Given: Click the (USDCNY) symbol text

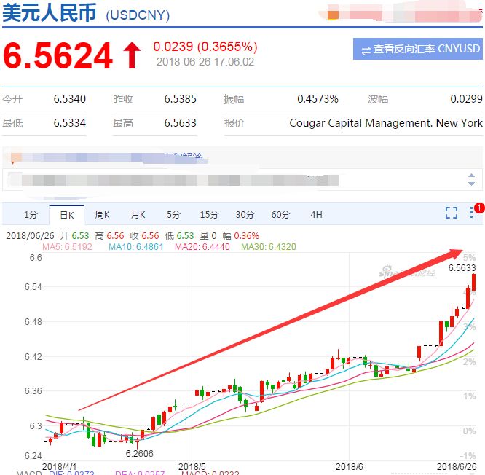Looking at the screenshot, I should point(138,15).
